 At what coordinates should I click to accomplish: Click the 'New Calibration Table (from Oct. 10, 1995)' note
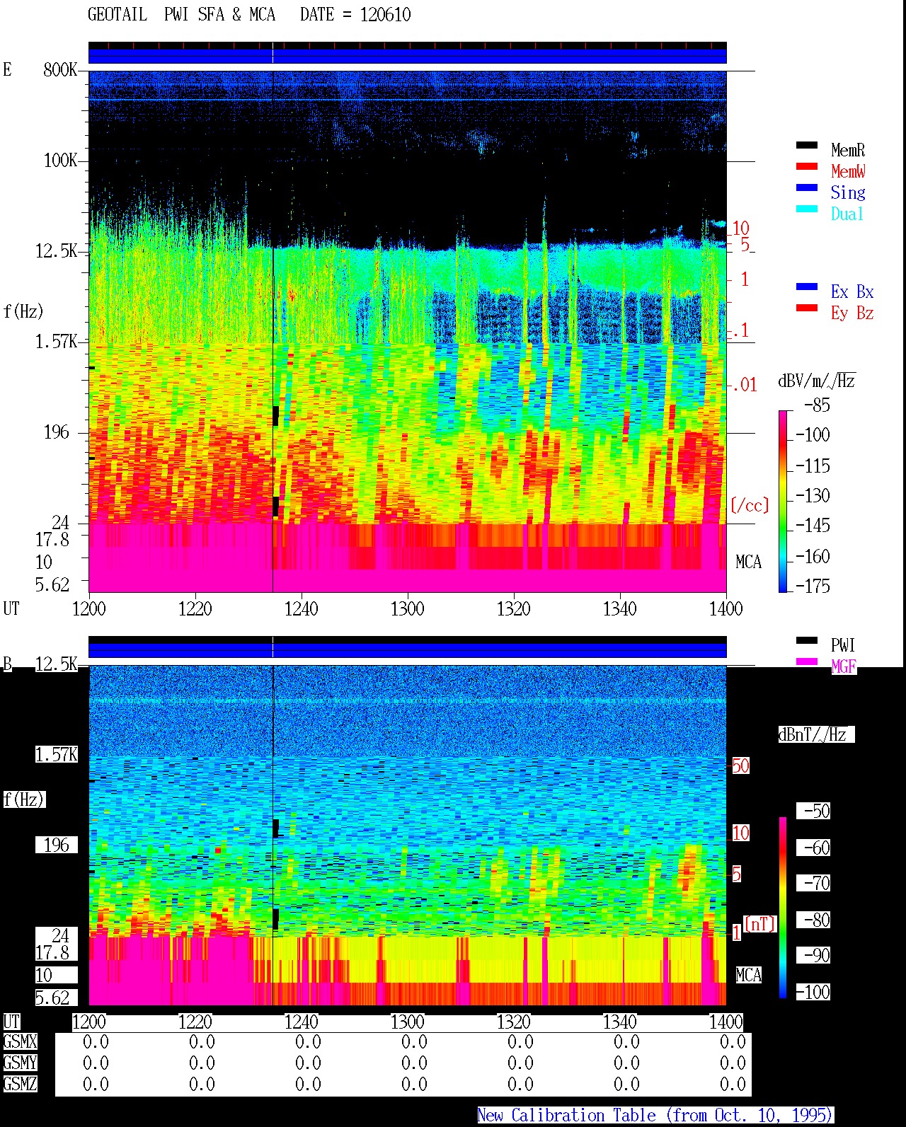coord(655,1116)
